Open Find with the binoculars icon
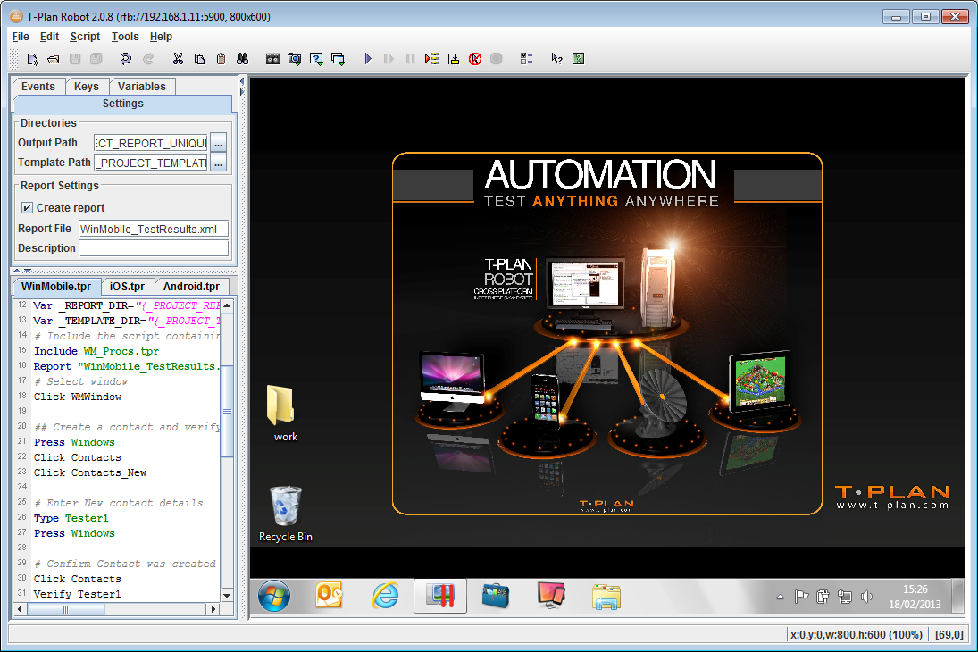 (242, 59)
